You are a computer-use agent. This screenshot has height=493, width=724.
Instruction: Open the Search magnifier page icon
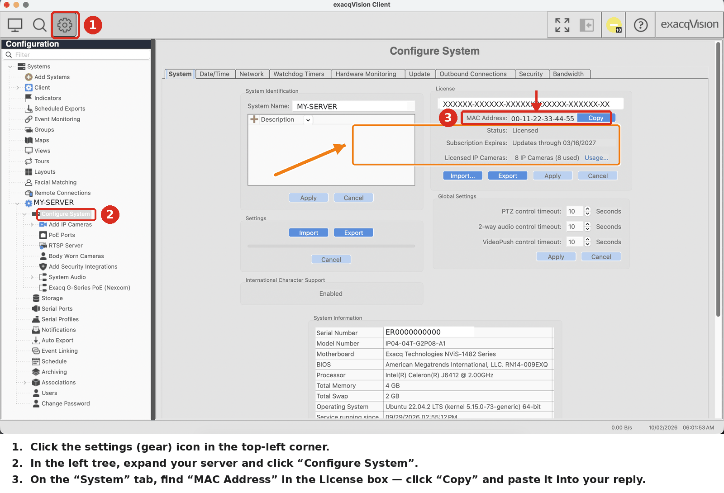pyautogui.click(x=40, y=25)
